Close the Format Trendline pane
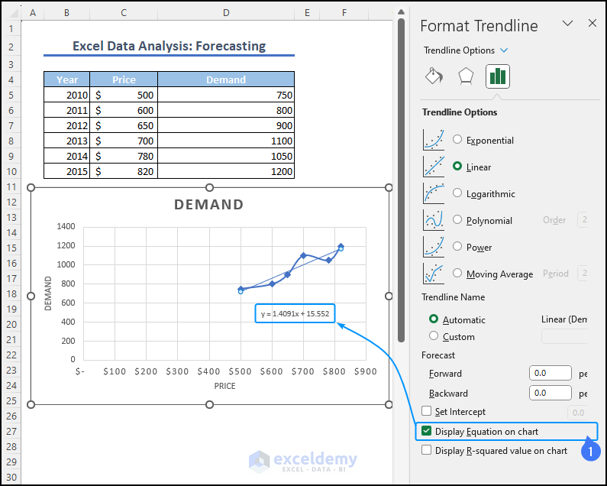This screenshot has width=607, height=486. coord(592,23)
